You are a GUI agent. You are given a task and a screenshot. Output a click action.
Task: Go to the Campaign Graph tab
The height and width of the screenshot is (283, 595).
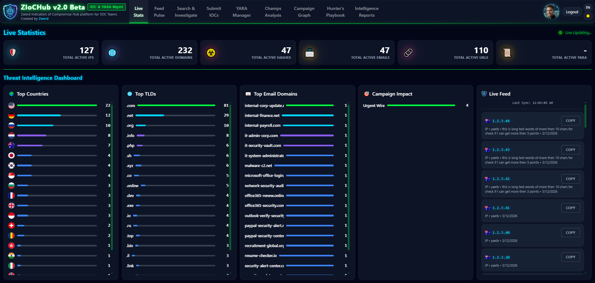click(x=304, y=12)
